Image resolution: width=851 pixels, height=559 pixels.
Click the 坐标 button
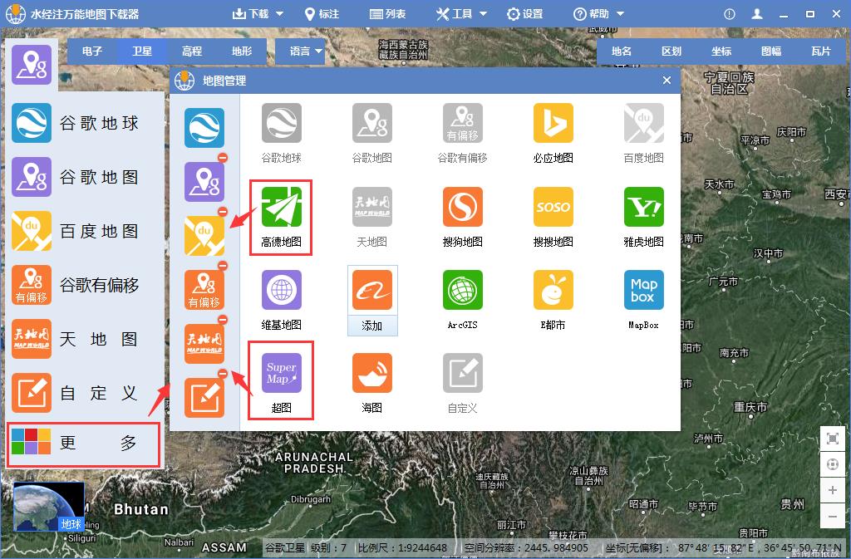pyautogui.click(x=721, y=51)
